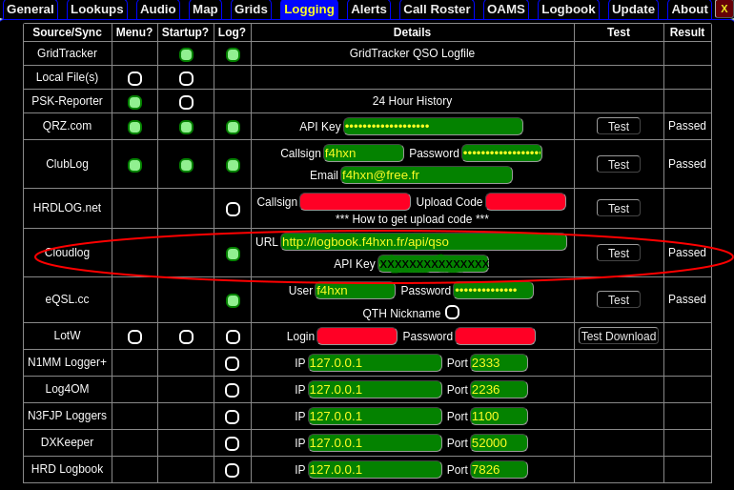This screenshot has width=734, height=490.
Task: Focus the ClubLog Callsign field
Action: [x=363, y=153]
